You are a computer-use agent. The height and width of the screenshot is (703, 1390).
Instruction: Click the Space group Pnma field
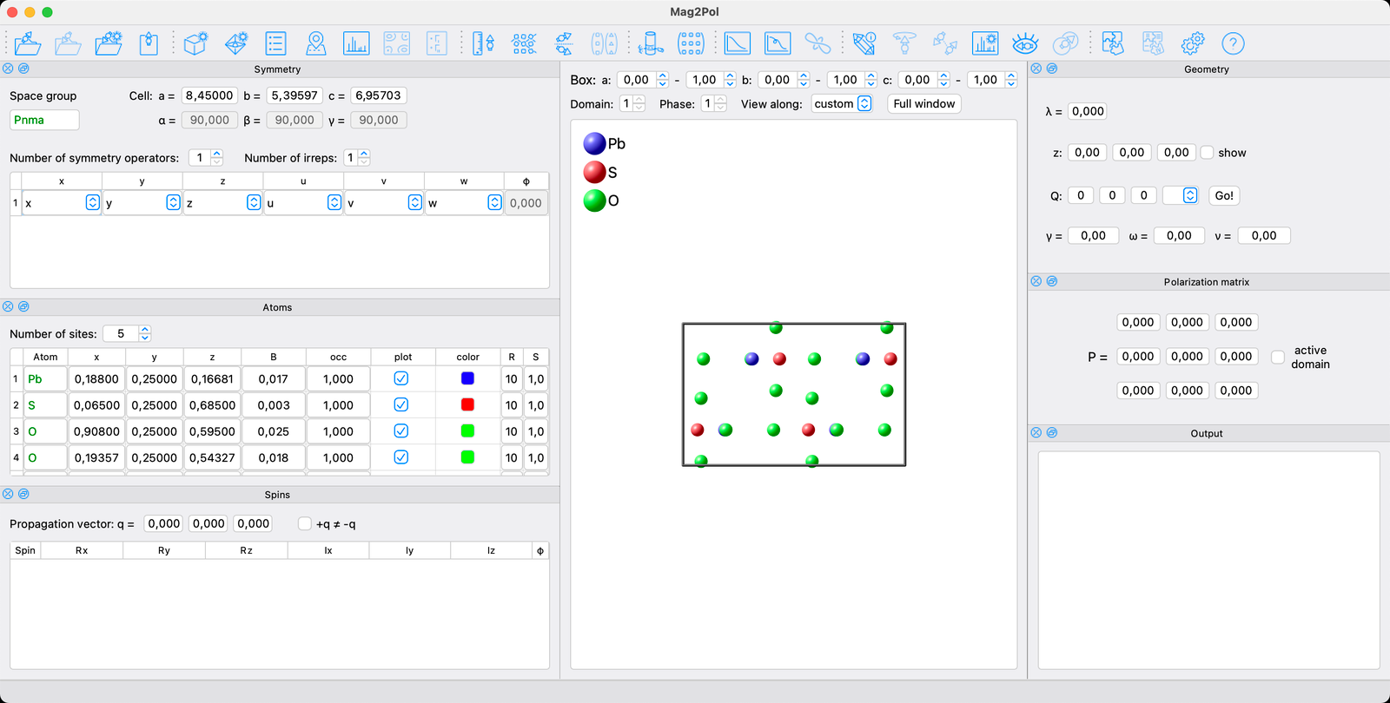(x=44, y=120)
